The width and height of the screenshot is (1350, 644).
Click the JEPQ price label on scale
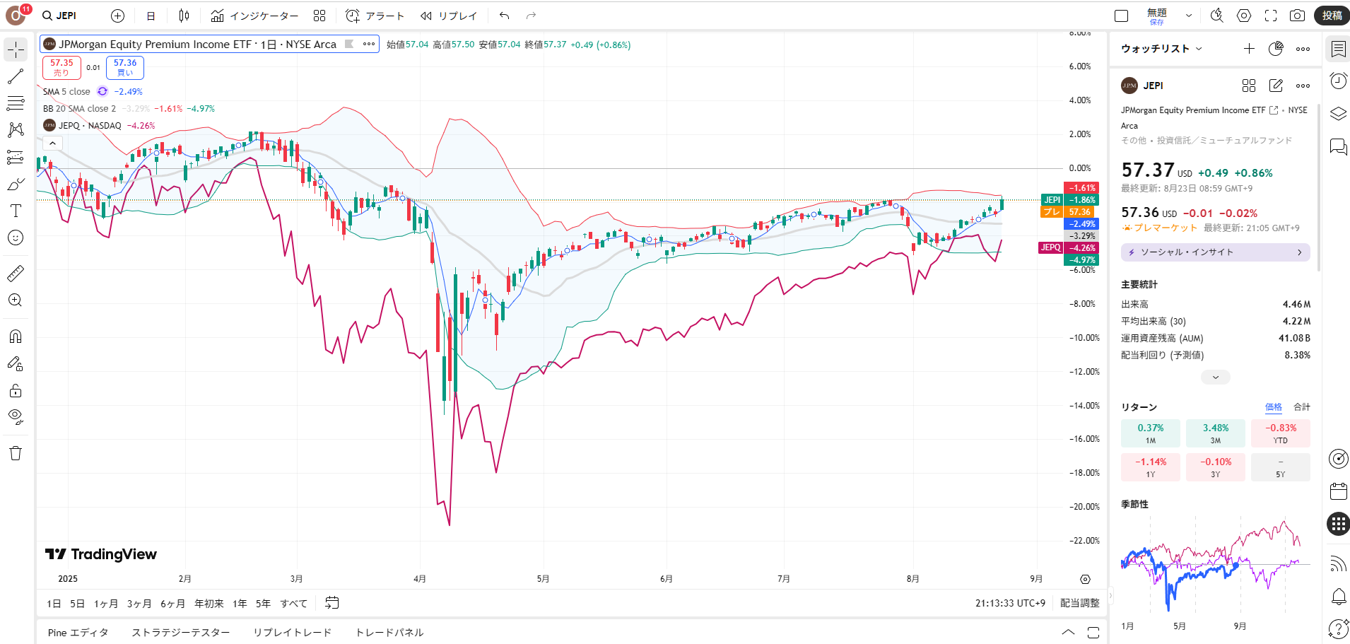pos(1050,247)
